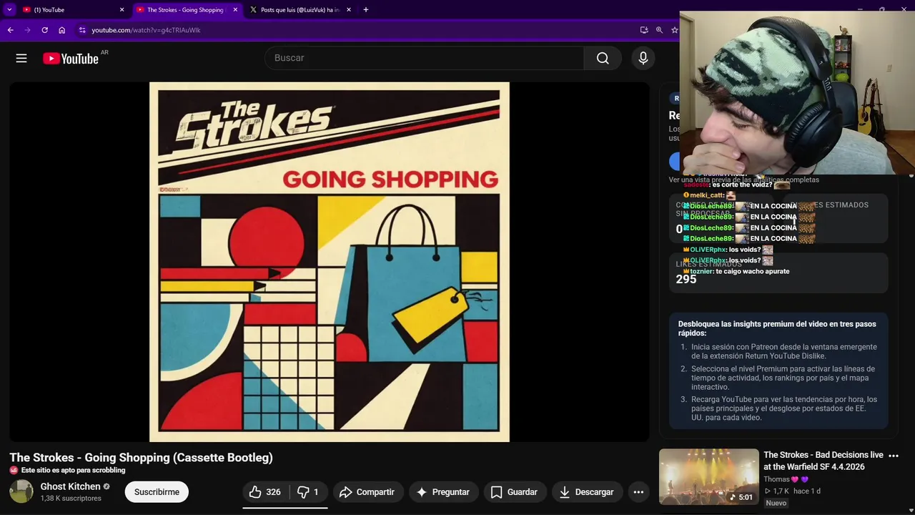915x515 pixels.
Task: Click the magnifier search button
Action: pos(603,58)
